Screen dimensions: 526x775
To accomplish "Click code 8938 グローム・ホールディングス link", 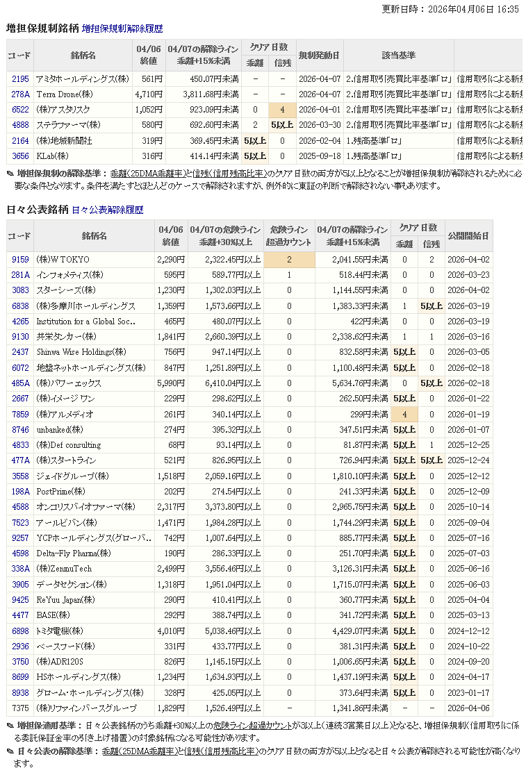I will point(20,692).
